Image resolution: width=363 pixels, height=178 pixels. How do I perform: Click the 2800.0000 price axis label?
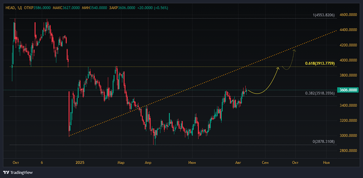coord(348,151)
